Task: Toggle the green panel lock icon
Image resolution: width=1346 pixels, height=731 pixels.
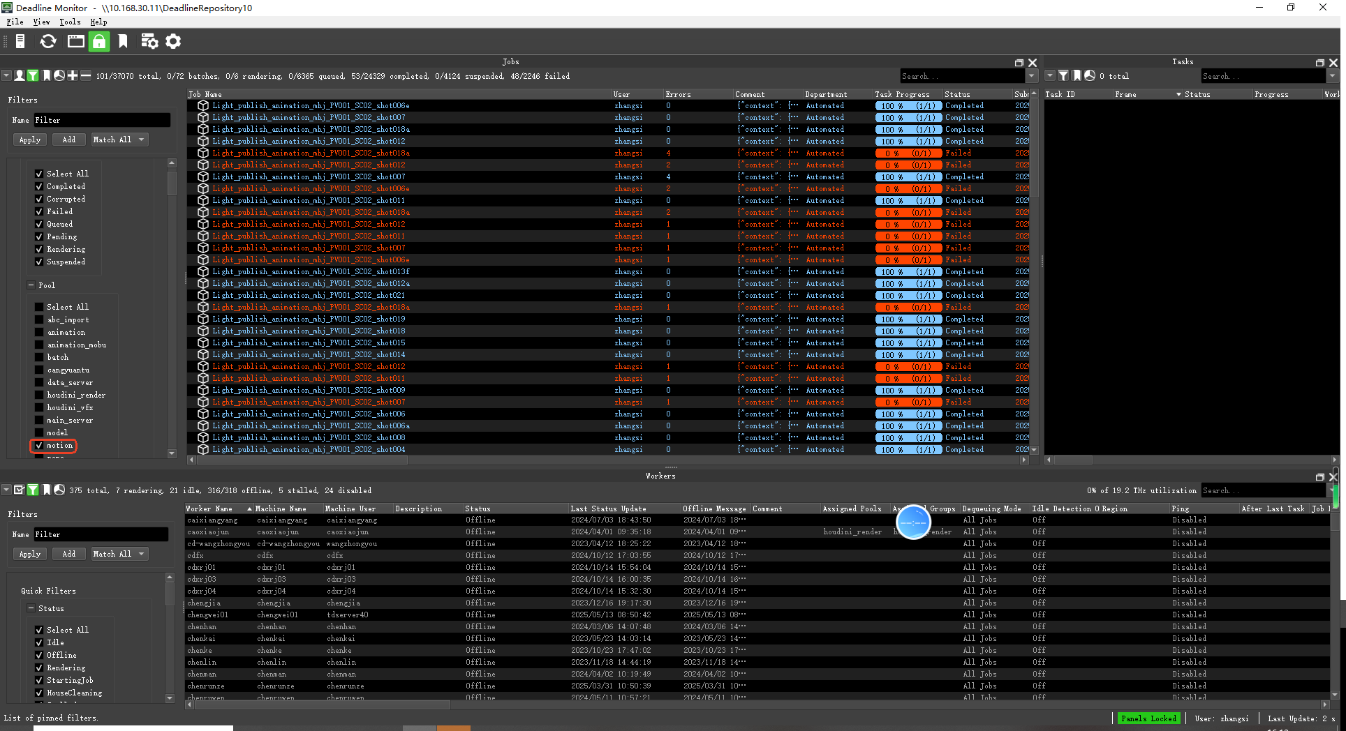Action: [x=100, y=42]
